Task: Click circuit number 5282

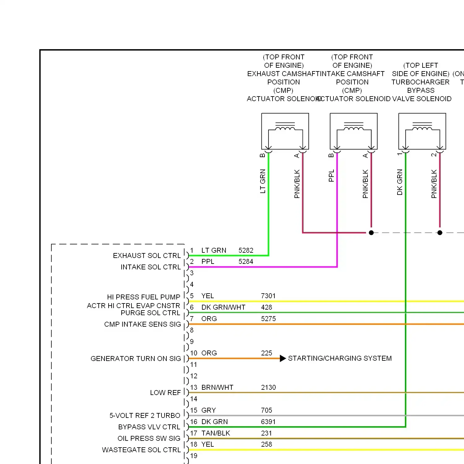Action: tap(246, 250)
